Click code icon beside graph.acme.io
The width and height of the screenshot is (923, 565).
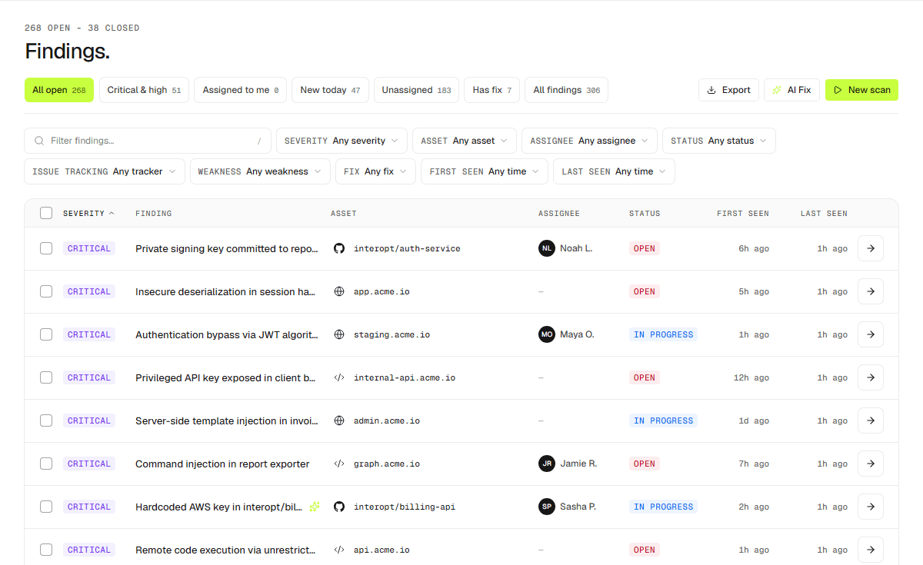point(339,464)
